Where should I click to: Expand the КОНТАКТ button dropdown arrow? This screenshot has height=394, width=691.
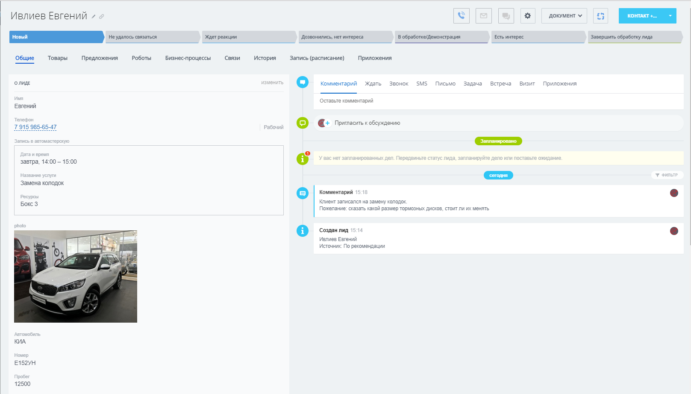click(x=670, y=16)
